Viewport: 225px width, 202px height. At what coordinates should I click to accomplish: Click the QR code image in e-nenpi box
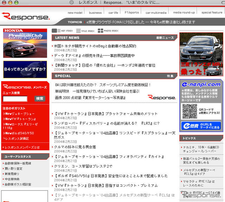[x=189, y=111]
